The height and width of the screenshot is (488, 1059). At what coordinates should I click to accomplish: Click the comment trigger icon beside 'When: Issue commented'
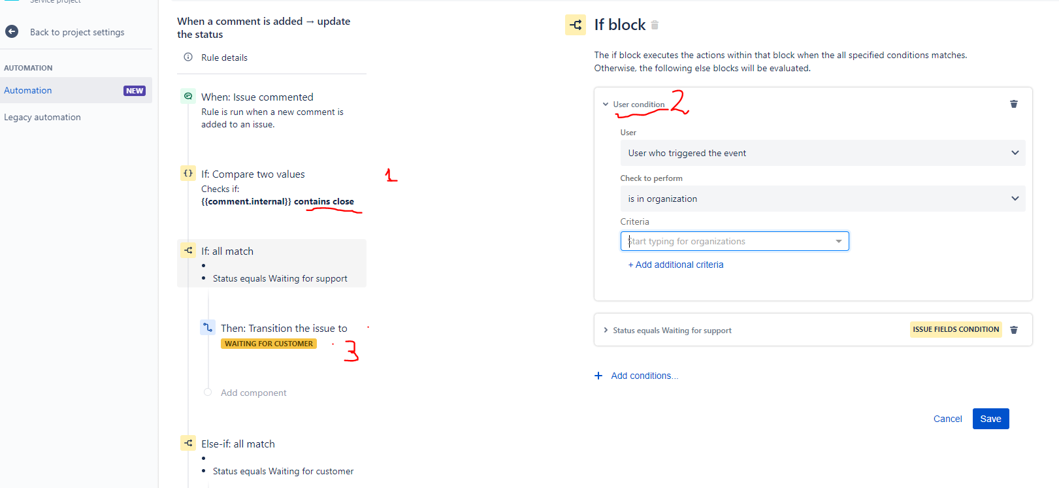click(188, 96)
